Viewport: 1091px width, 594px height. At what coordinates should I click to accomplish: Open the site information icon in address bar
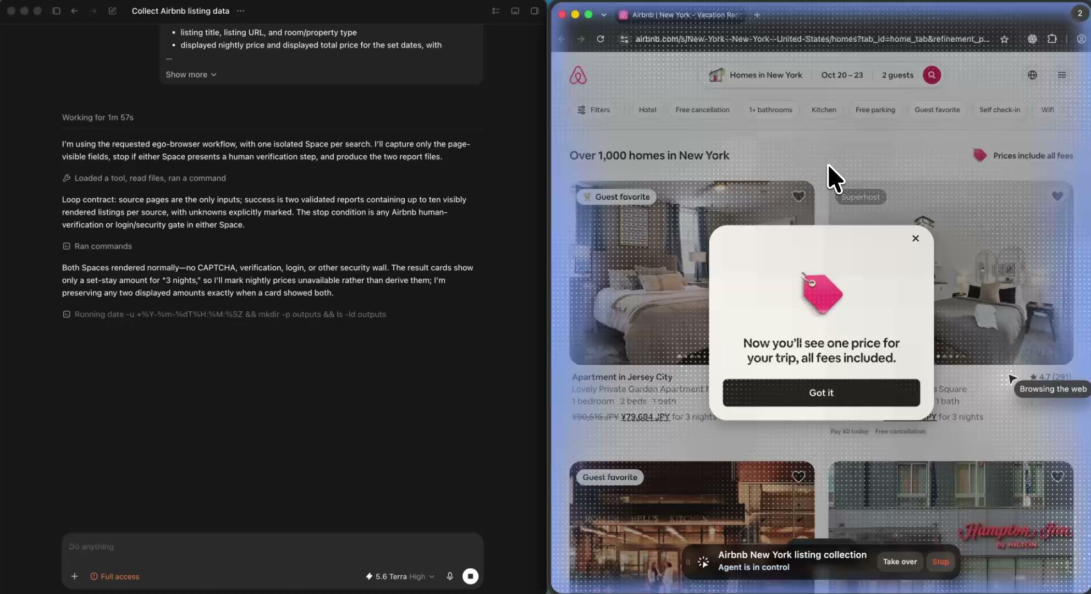(x=624, y=39)
